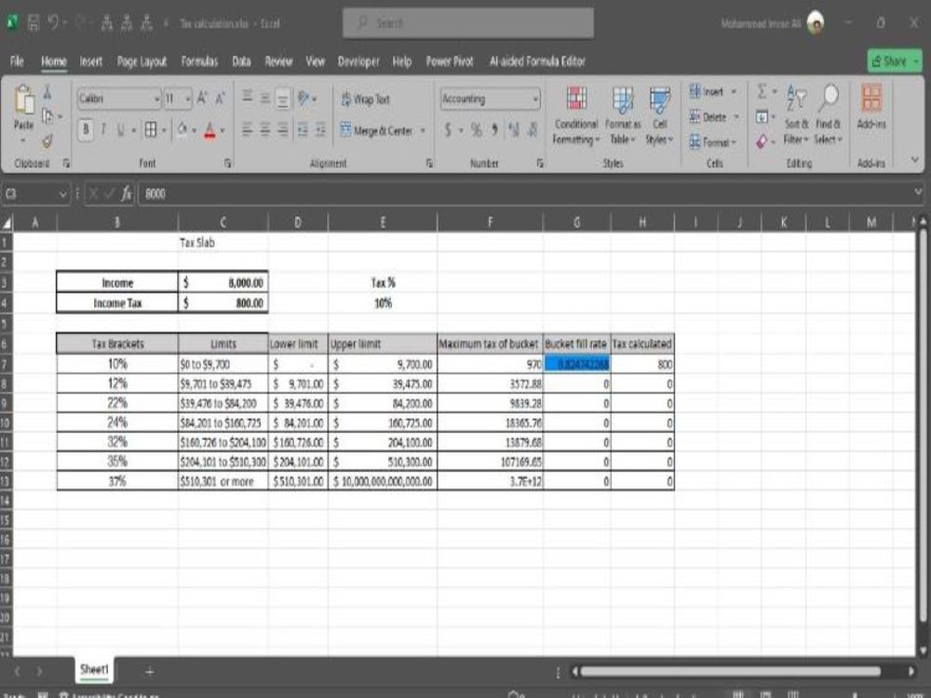Click the Increase Indent icon
The width and height of the screenshot is (931, 698).
[x=320, y=129]
